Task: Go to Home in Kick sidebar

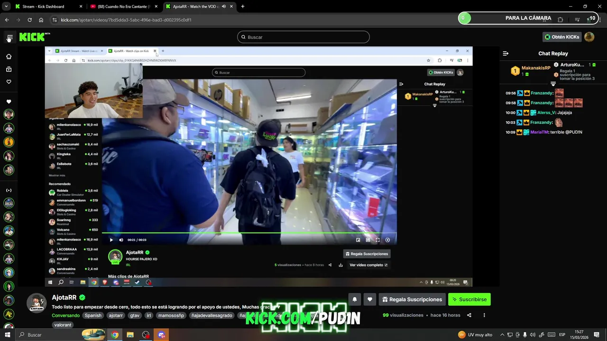Action: [x=9, y=56]
